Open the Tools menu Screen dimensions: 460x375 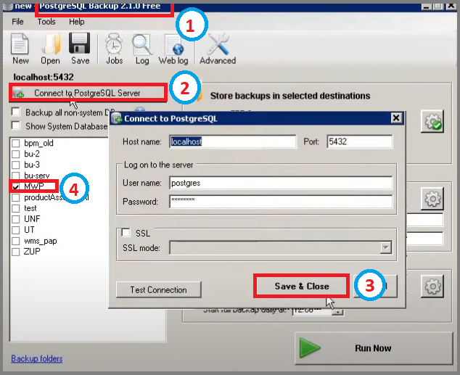(x=46, y=22)
